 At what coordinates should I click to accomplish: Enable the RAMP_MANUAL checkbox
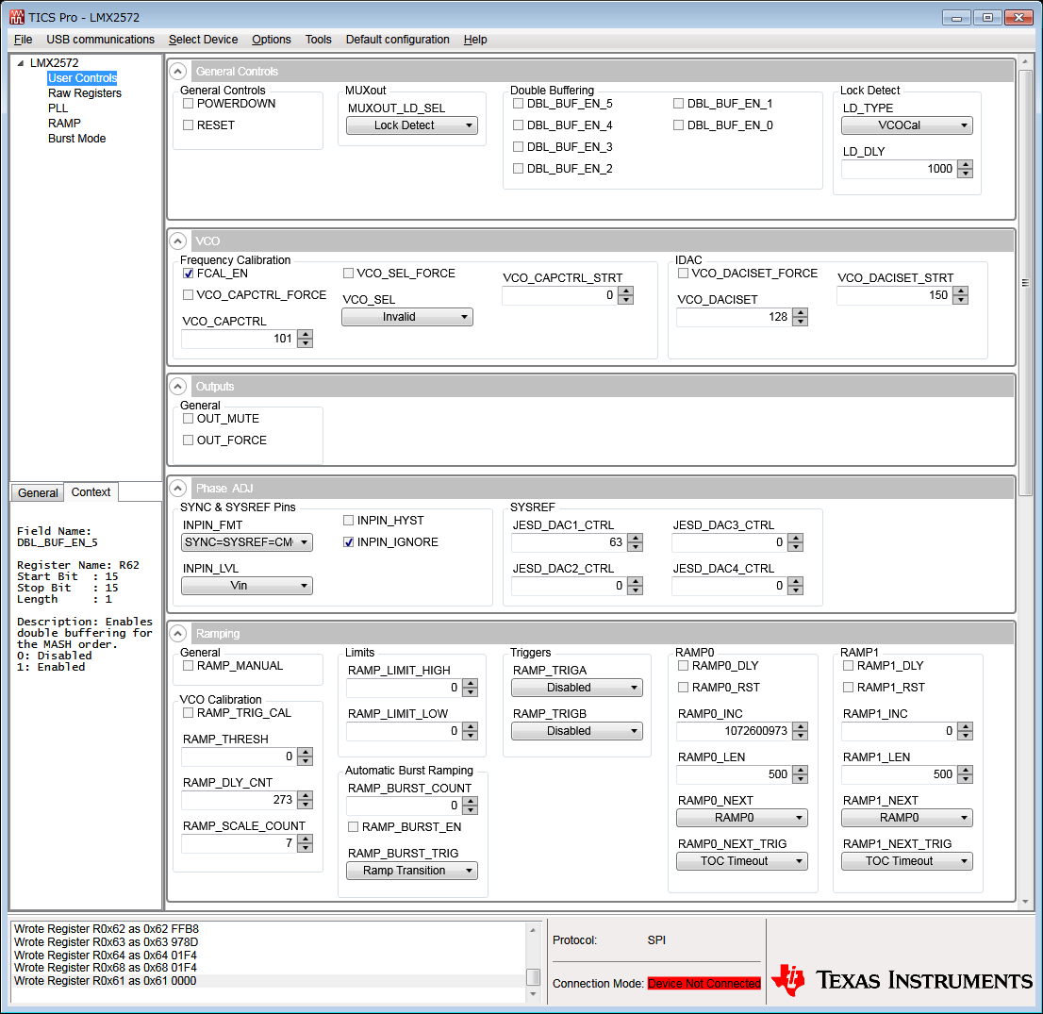(189, 666)
